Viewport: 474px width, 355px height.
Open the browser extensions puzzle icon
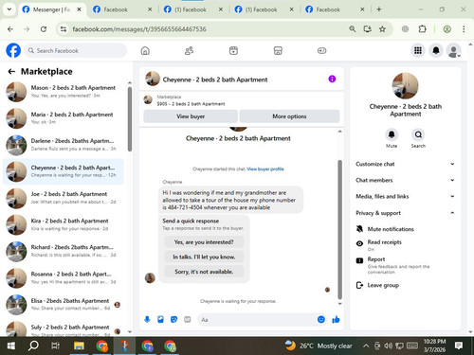tap(422, 29)
